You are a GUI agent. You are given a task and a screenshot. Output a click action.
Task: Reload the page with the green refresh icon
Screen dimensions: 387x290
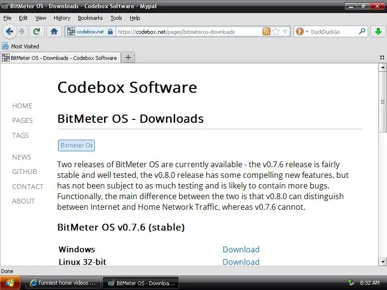click(x=37, y=31)
